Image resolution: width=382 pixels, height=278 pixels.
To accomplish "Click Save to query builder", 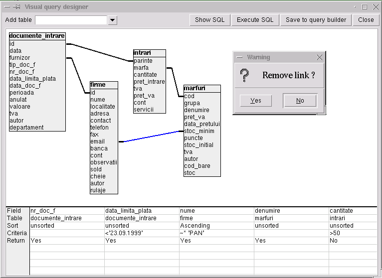I will 316,20.
